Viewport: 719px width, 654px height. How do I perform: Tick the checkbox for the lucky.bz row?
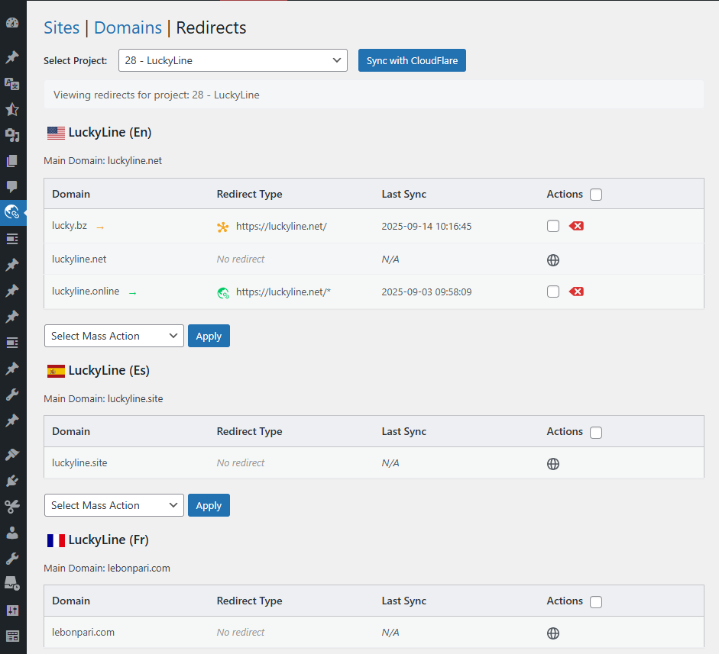[x=553, y=227]
